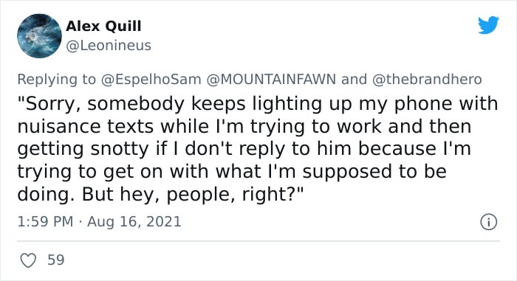Click the Alex Quill display name
The width and height of the screenshot is (517, 281).
[x=103, y=26]
